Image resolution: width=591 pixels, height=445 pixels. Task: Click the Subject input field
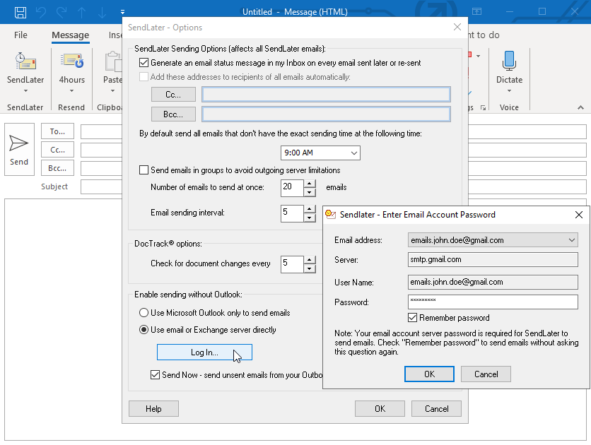point(101,186)
